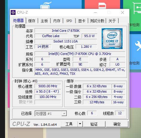
Task: Expand the 处理器 #1 selection dropdown
Action: click(x=64, y=114)
